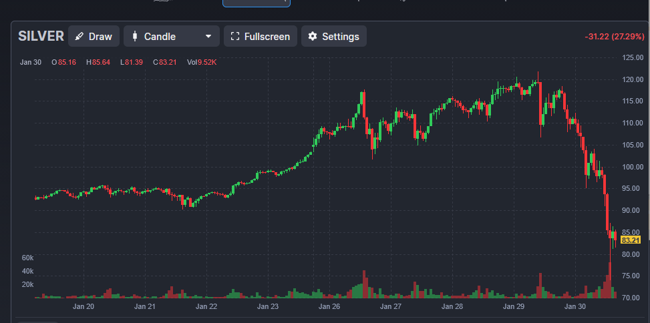Click the 70.00 price axis label
This screenshot has width=650, height=323.
pos(631,298)
